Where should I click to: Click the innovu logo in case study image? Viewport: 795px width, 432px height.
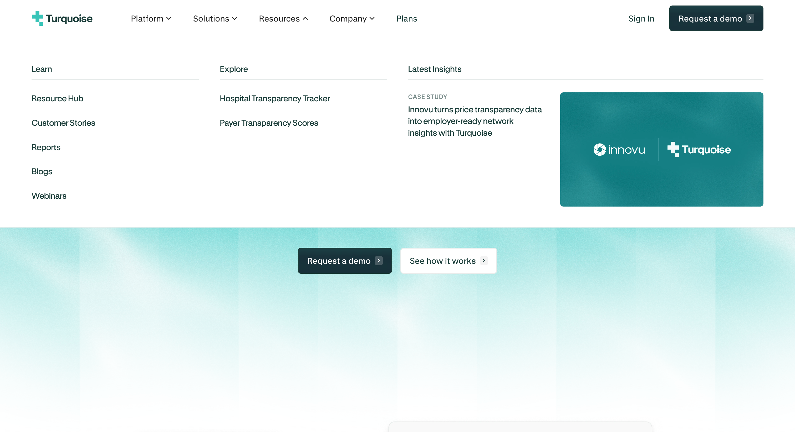click(619, 149)
